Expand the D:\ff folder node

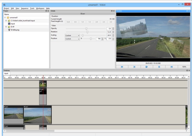6,27
